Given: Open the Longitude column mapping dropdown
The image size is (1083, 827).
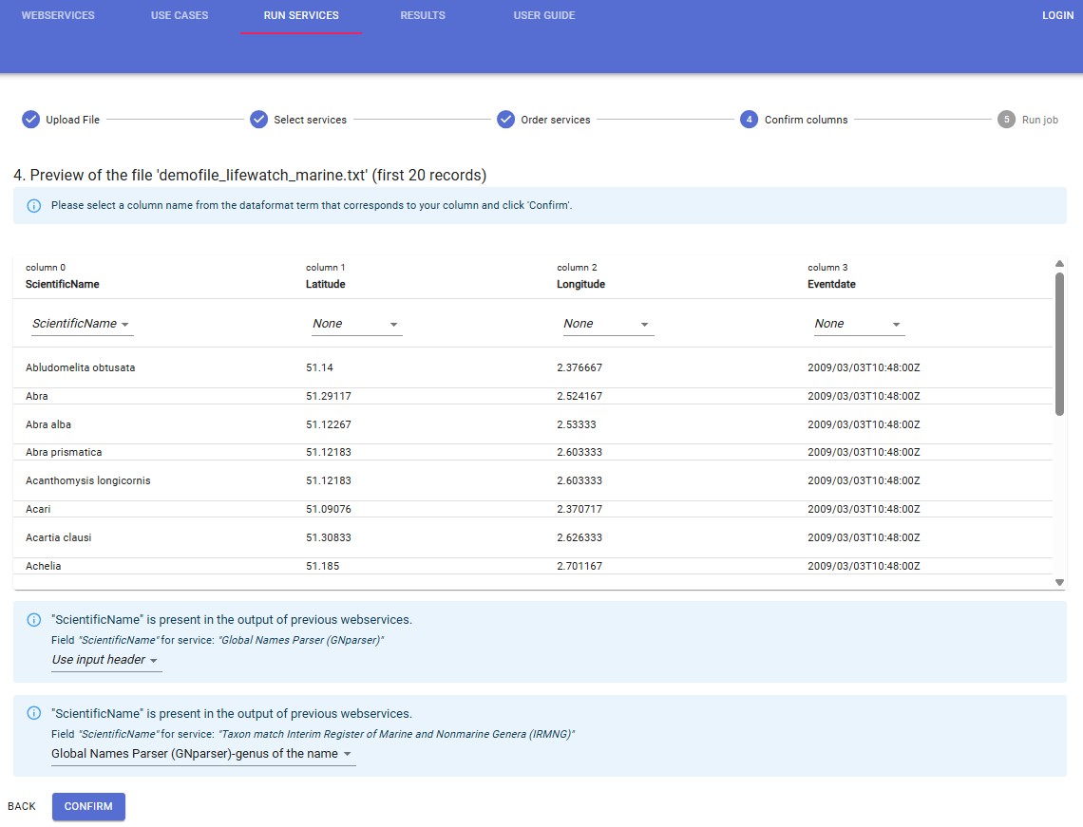Looking at the screenshot, I should pos(608,324).
